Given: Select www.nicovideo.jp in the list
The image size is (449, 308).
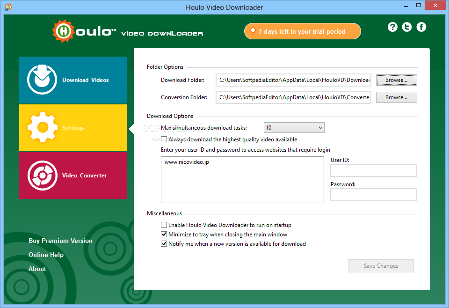Looking at the screenshot, I should [187, 162].
